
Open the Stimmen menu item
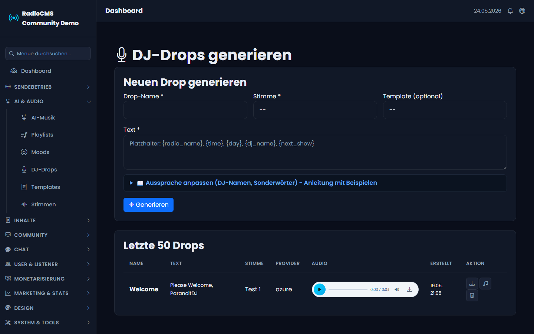[43, 204]
